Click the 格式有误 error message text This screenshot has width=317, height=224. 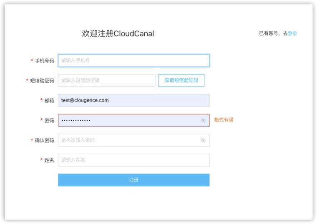pos(224,120)
